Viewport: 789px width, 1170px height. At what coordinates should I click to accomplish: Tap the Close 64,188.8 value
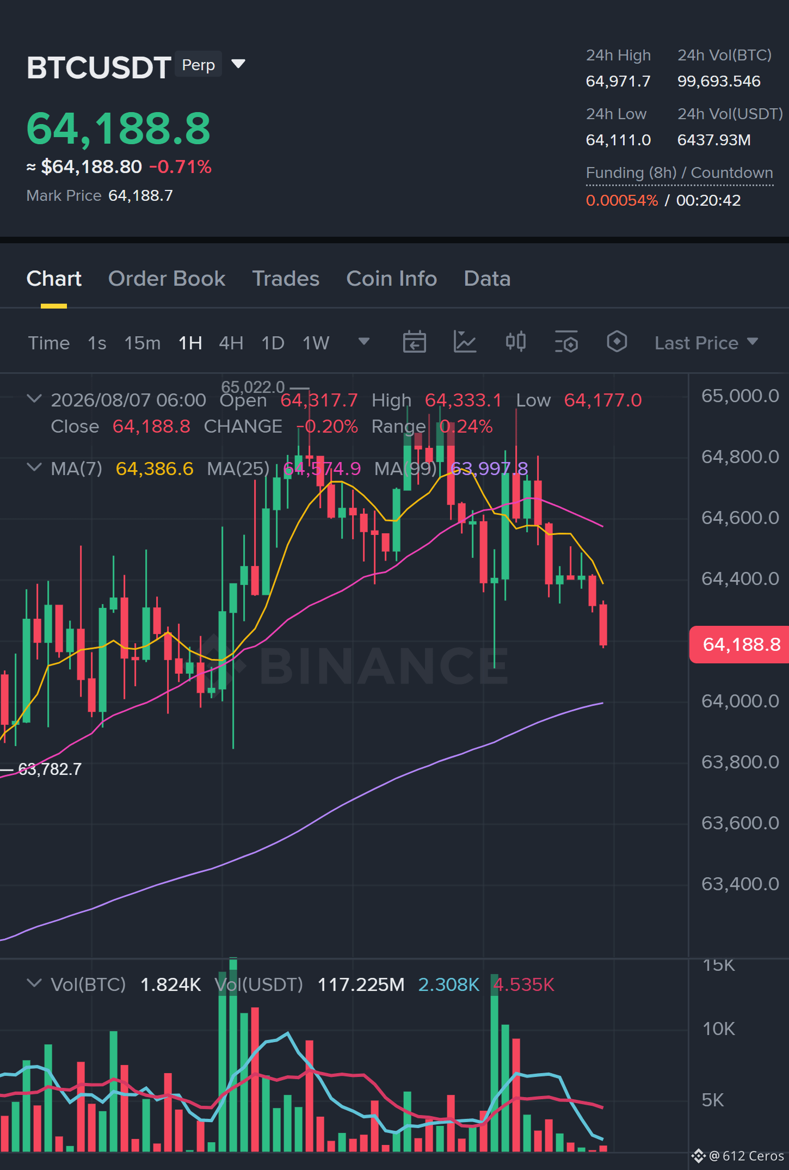[x=151, y=426]
